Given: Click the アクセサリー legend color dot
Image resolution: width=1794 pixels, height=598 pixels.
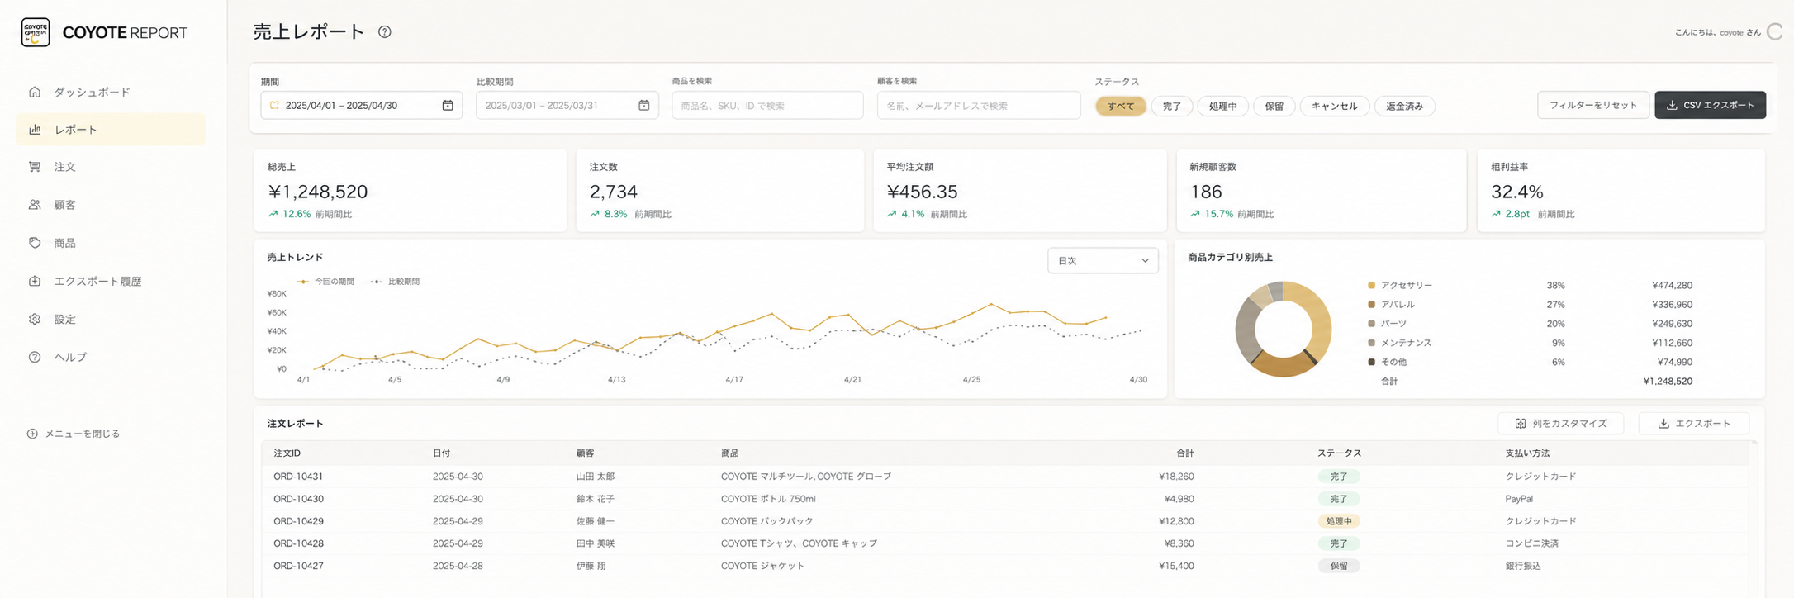Looking at the screenshot, I should (1372, 286).
